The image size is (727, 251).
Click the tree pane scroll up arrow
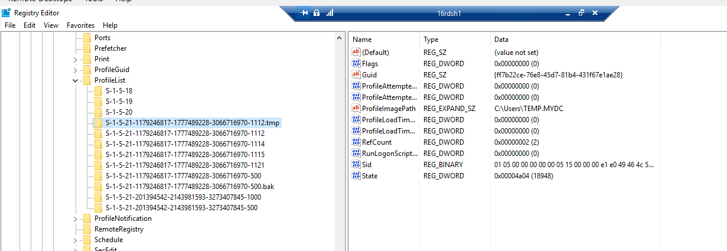click(x=340, y=38)
